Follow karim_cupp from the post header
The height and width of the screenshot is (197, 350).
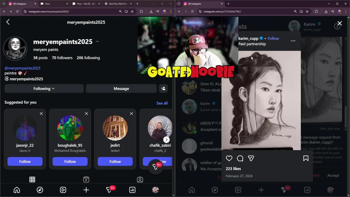(x=273, y=38)
